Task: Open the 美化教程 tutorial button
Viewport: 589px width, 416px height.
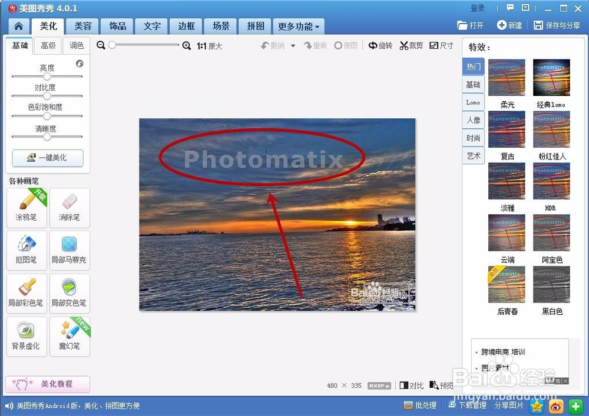Action: 48,384
